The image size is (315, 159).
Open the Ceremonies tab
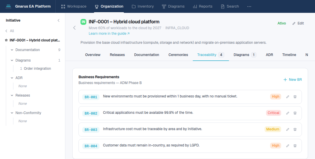(x=178, y=55)
